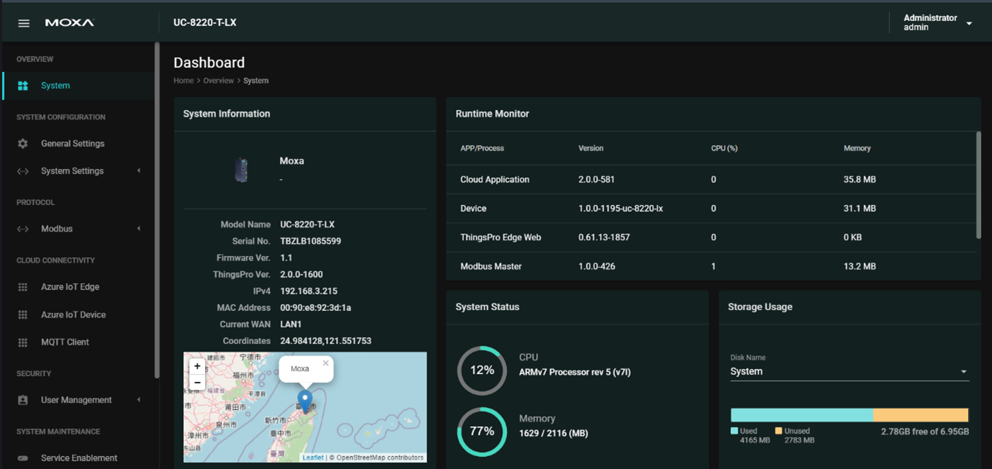Click the ARMv7 Processor rev 5 text
This screenshot has width=992, height=469.
coord(575,373)
